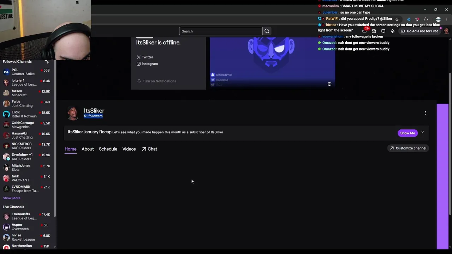Open the Chrome three-dot menu
Image resolution: width=452 pixels, height=254 pixels.
tap(447, 19)
